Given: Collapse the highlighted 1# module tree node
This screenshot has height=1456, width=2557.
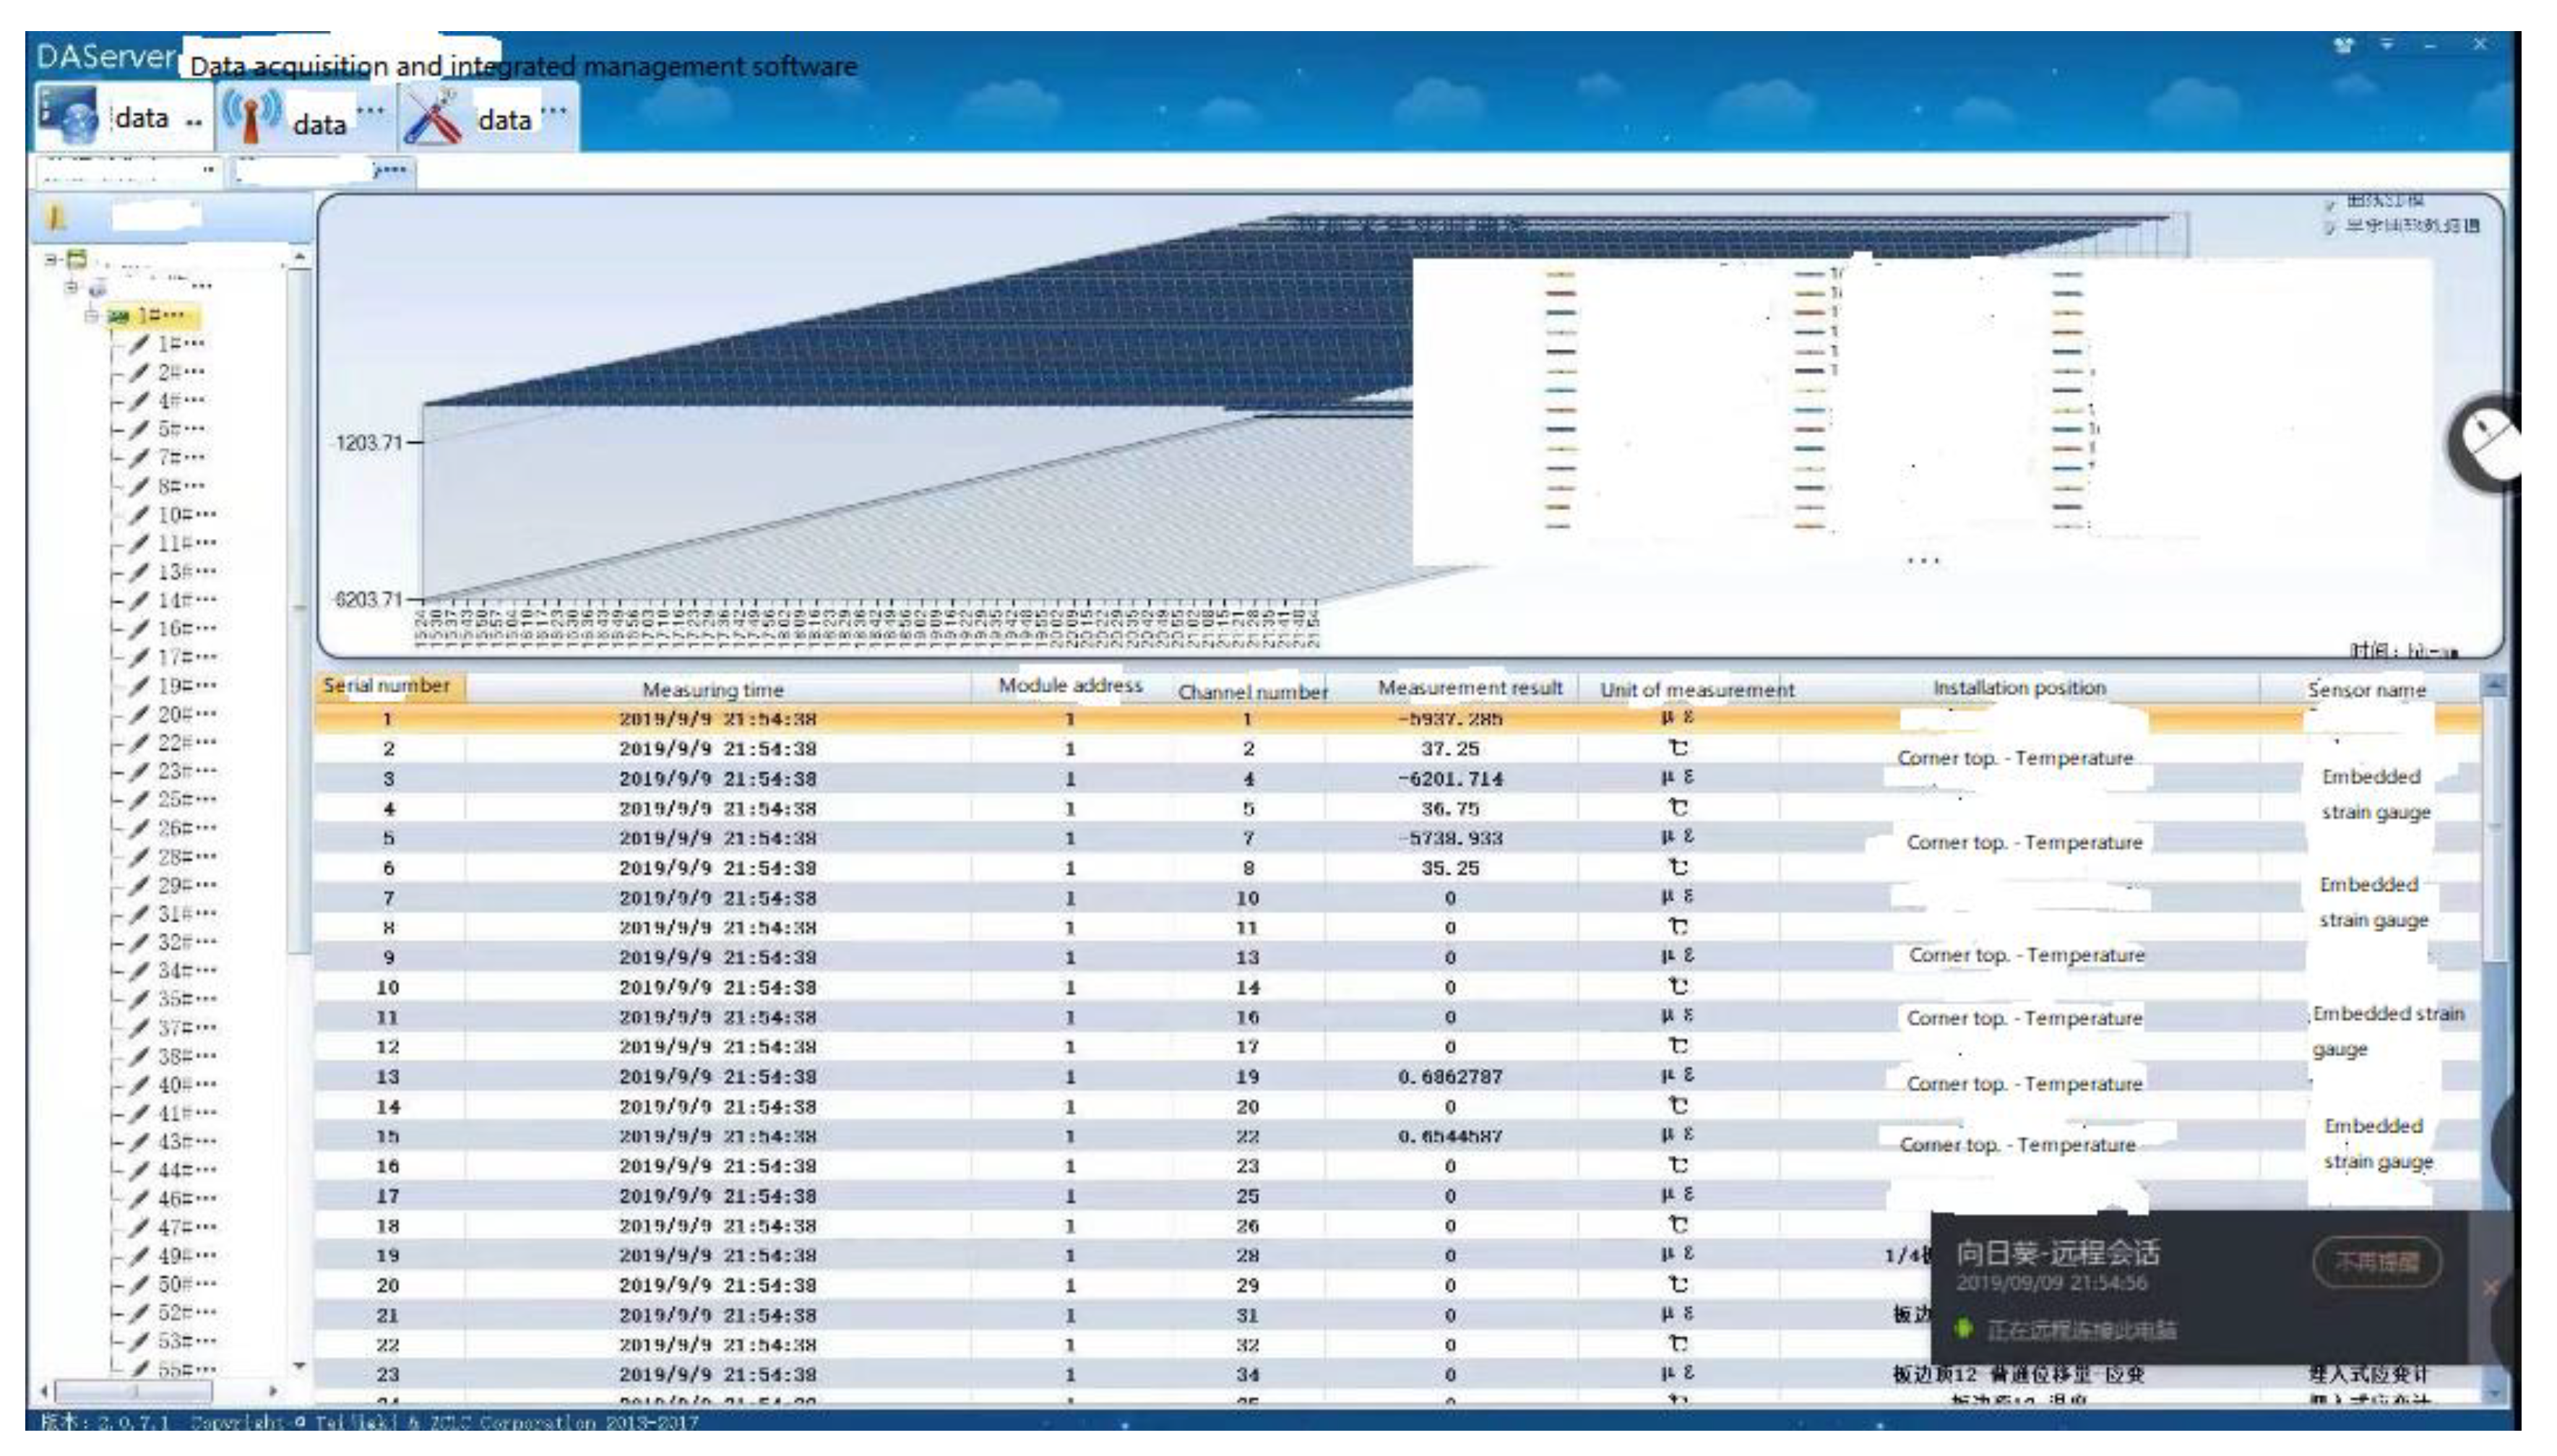Looking at the screenshot, I should point(92,316).
